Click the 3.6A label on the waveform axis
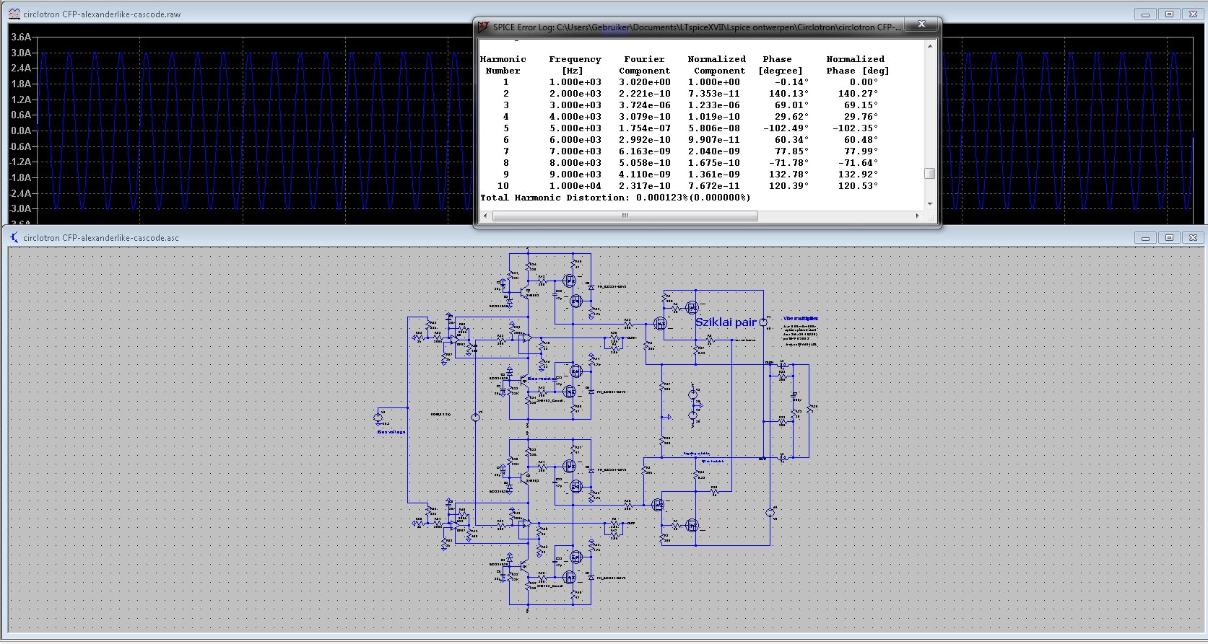The width and height of the screenshot is (1208, 644). point(21,37)
